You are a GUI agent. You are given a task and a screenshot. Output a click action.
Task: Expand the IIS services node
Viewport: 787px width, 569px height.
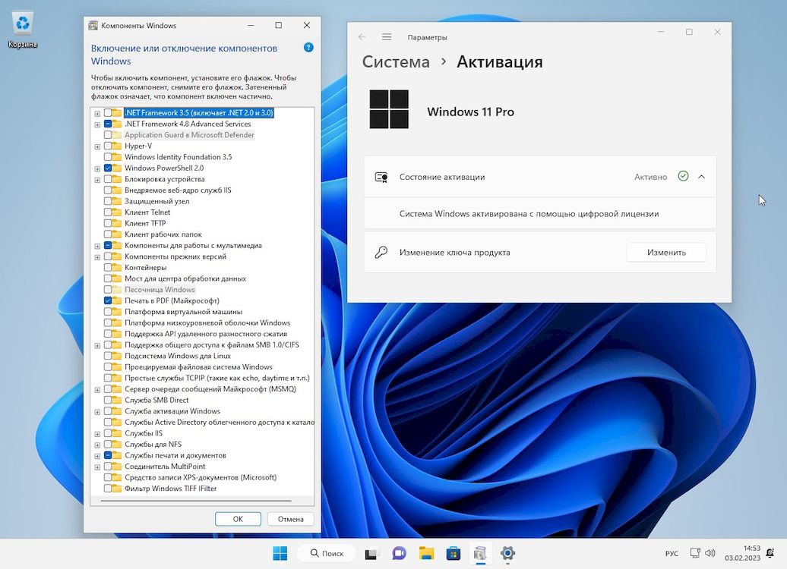tap(97, 434)
